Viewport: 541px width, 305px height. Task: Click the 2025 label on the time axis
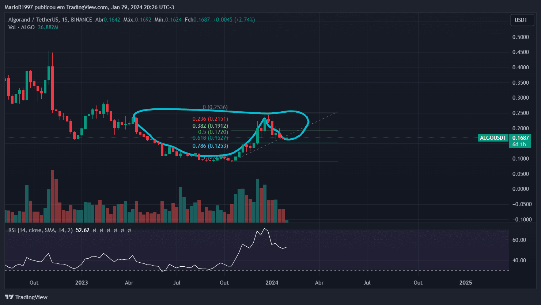click(465, 283)
